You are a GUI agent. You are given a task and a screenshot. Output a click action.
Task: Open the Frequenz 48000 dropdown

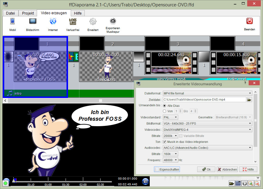170,160
